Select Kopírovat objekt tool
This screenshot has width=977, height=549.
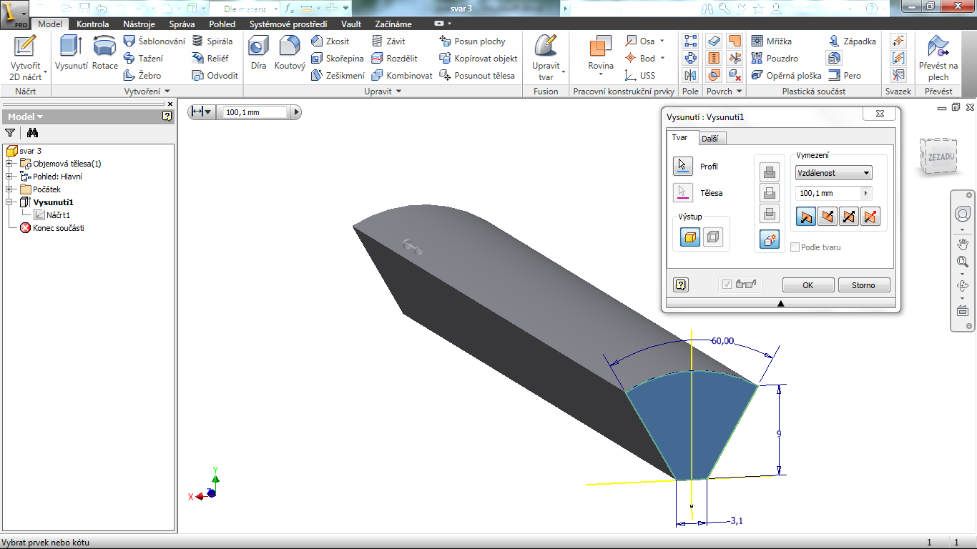pos(478,59)
